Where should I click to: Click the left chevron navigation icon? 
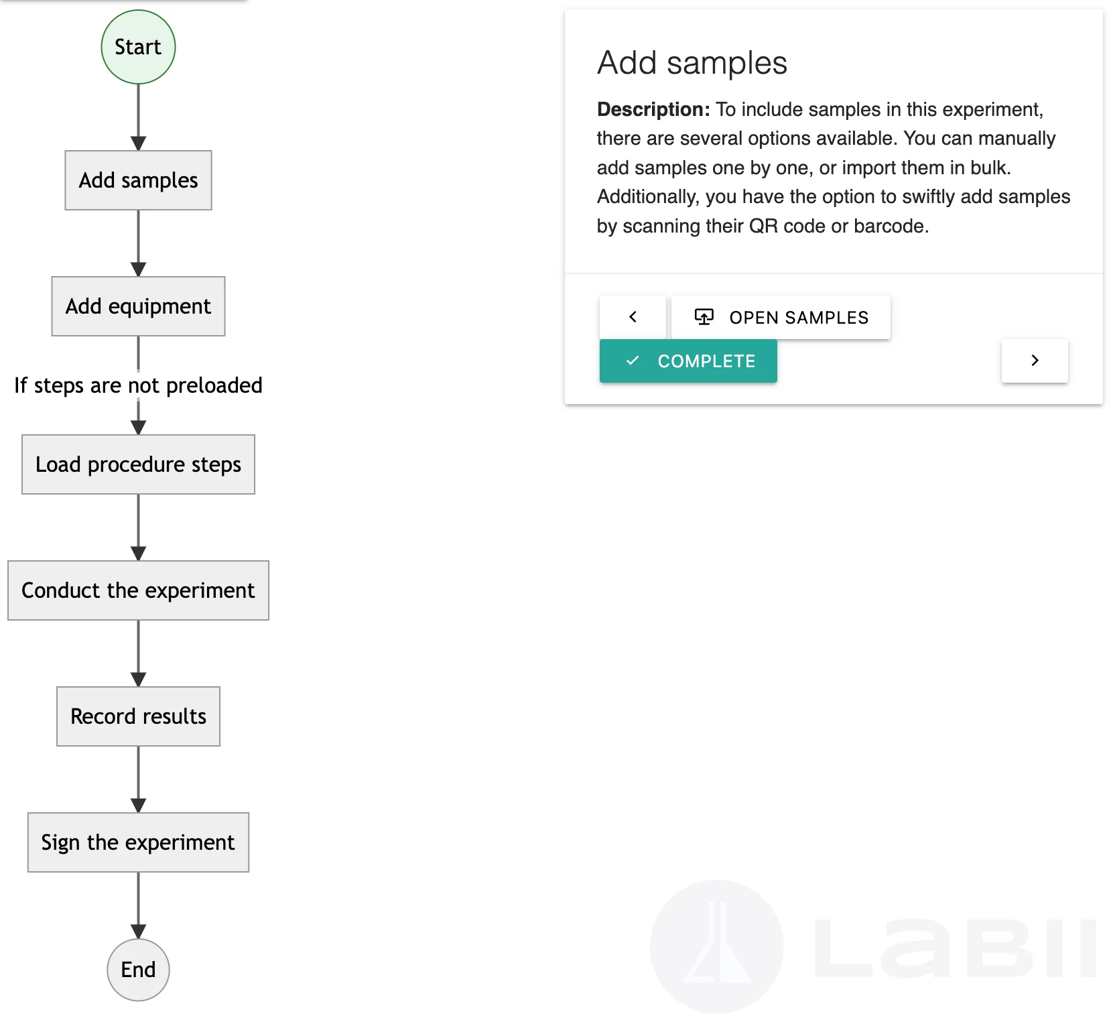[x=632, y=317]
